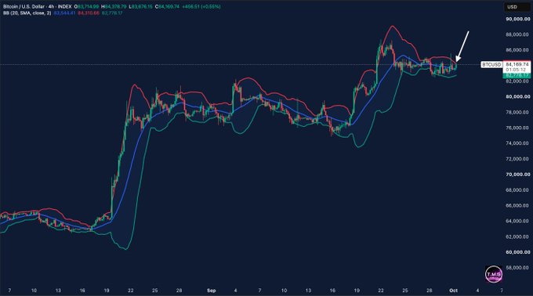Open the USD currency selector
Screen dimensions: 533x296
[517, 7]
